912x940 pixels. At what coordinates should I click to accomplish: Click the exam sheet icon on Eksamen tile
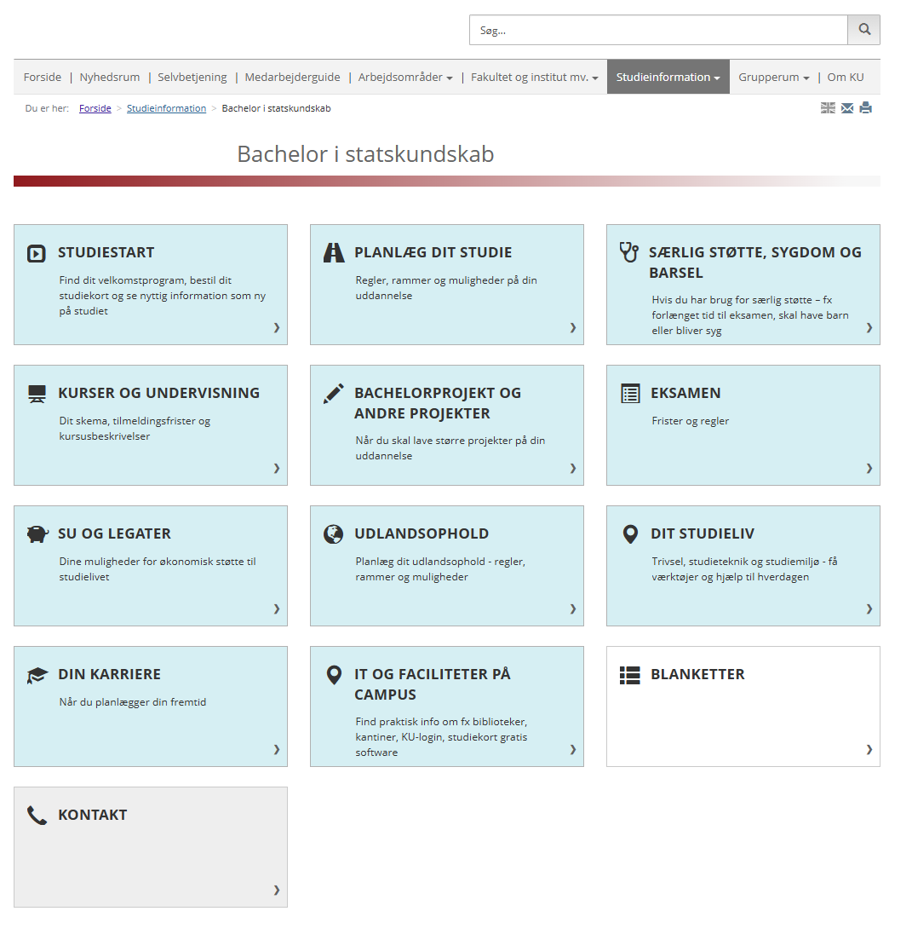pos(628,392)
